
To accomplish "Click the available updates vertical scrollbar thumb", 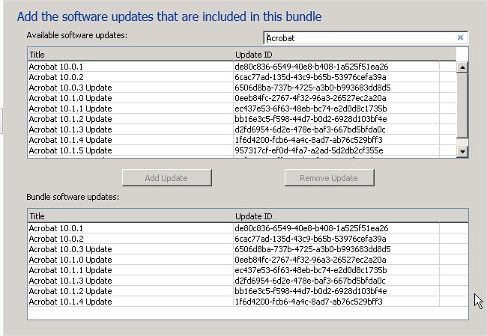I will tap(462, 106).
